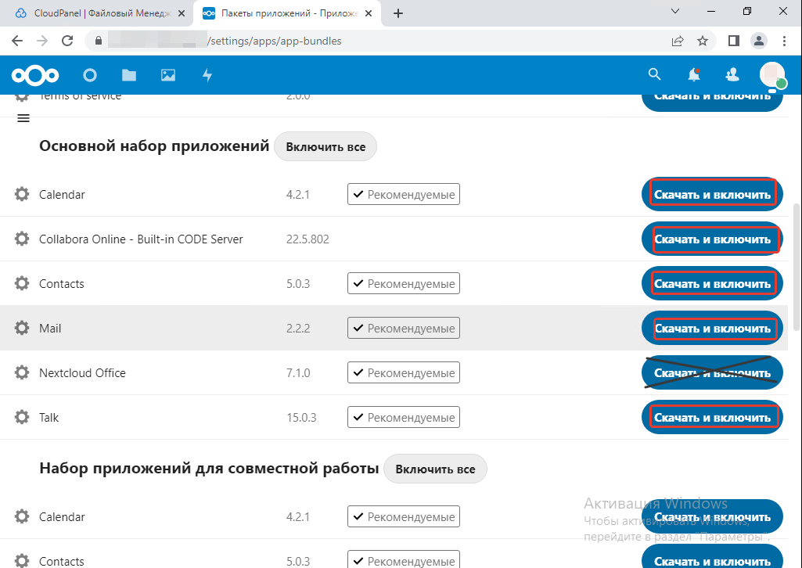Image resolution: width=802 pixels, height=568 pixels.
Task: Click Скачать и включить for Talk
Action: [x=712, y=418]
